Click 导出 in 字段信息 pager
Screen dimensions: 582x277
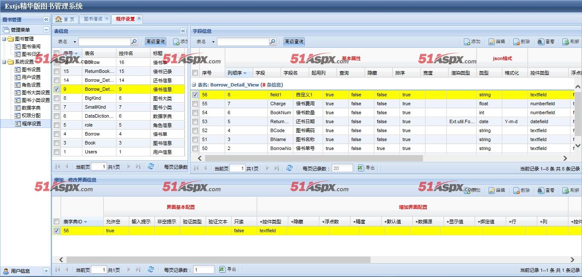point(366,168)
